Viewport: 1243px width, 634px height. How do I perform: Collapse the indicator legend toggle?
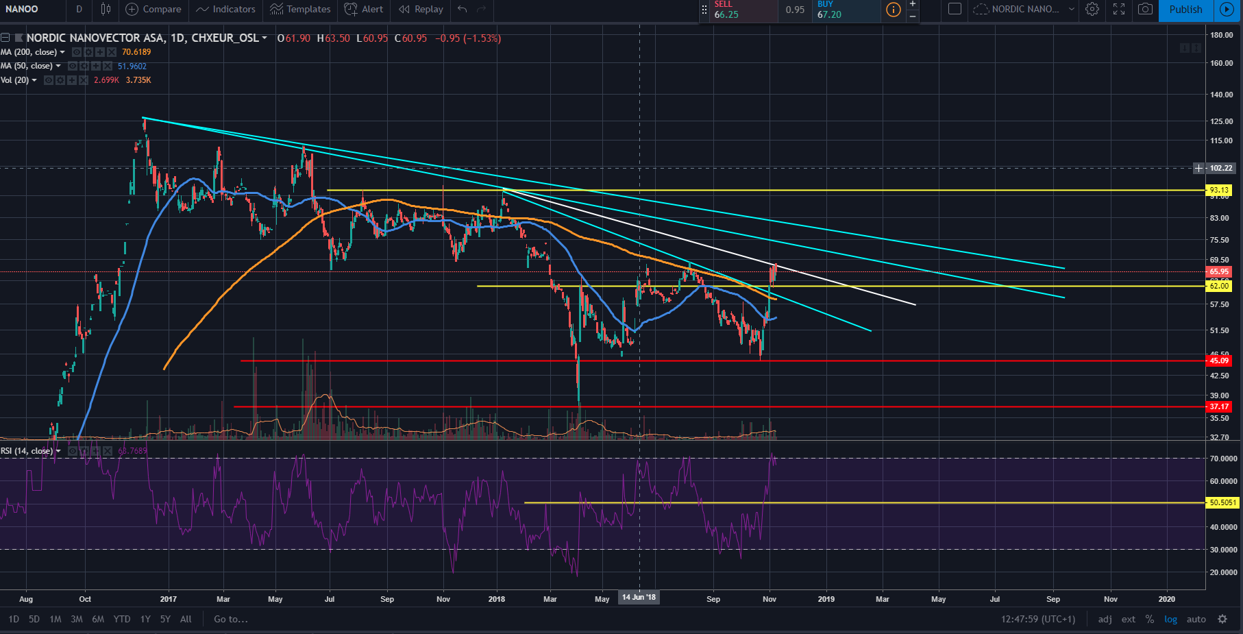(x=5, y=38)
